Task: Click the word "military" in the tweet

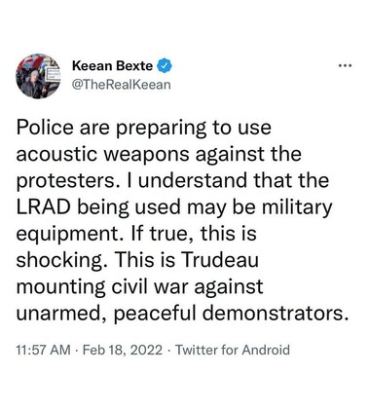Action: (x=297, y=207)
